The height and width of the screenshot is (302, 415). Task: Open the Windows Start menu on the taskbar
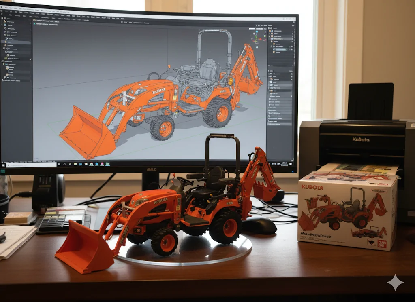(x=3, y=165)
